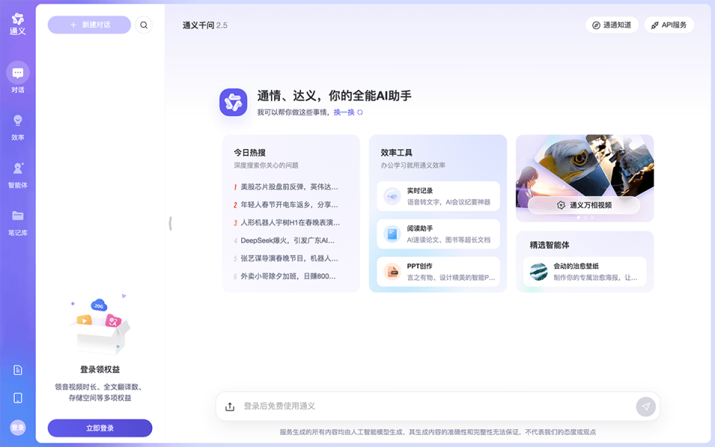Launch the 实时记录 voice-to-text tool
715x447 pixels.
coord(437,196)
